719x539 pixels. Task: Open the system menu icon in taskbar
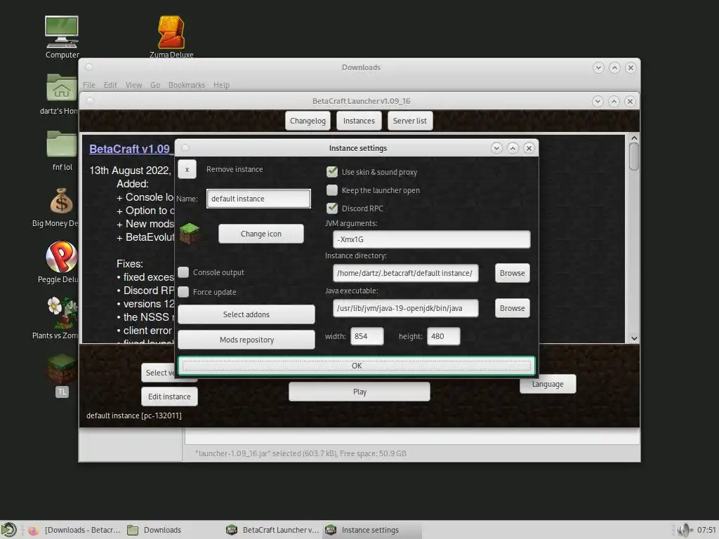pos(8,530)
